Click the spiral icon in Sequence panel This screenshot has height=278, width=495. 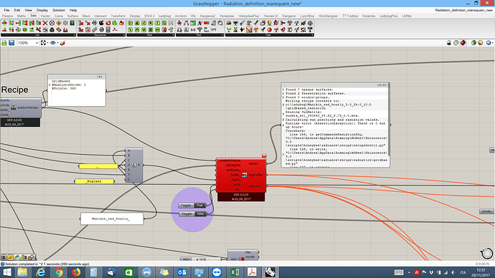101,29
